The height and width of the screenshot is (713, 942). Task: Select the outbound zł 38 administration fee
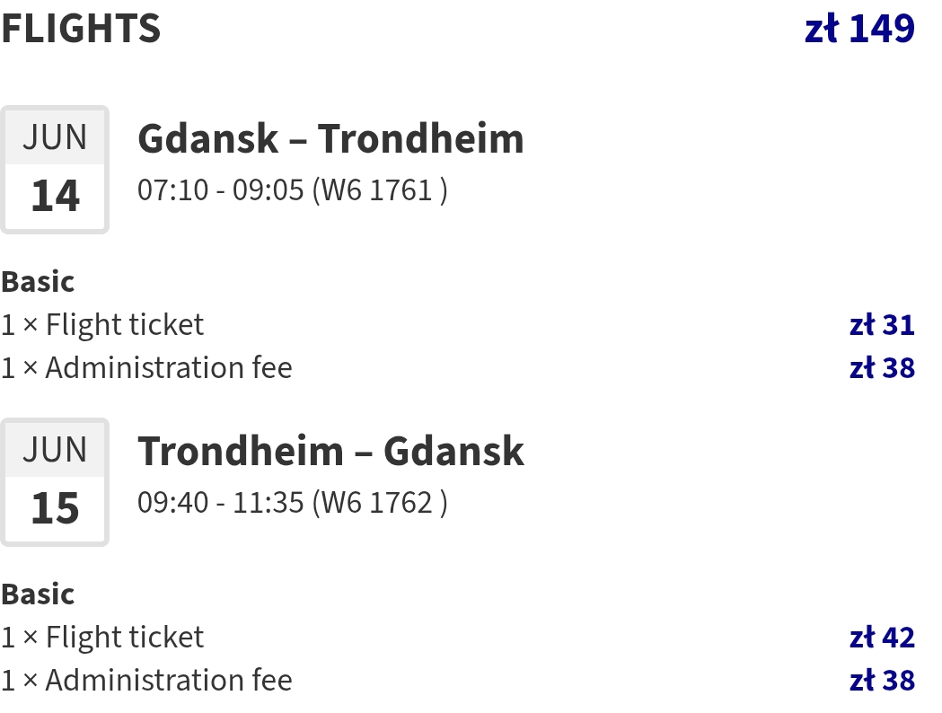coord(882,367)
